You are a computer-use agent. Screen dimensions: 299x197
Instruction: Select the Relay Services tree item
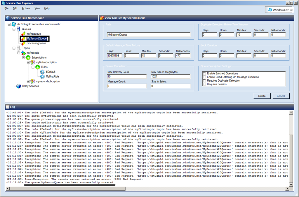point(30,86)
